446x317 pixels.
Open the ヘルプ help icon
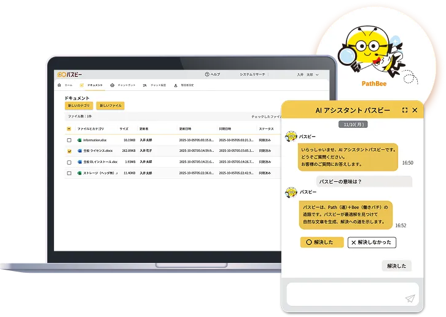(207, 74)
